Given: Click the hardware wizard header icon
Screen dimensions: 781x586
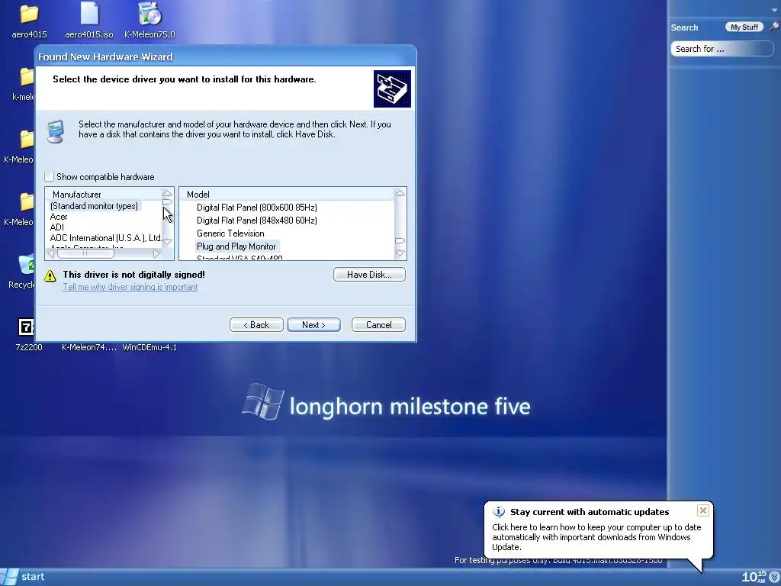Looking at the screenshot, I should [x=393, y=89].
